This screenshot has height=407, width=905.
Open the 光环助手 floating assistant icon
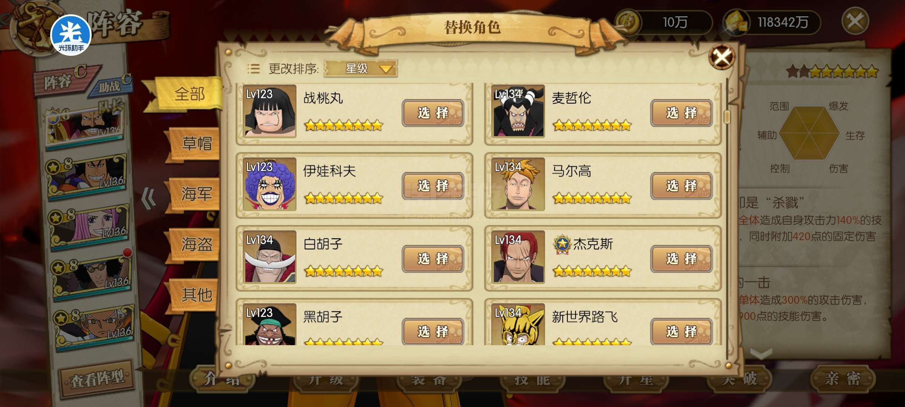[x=71, y=35]
